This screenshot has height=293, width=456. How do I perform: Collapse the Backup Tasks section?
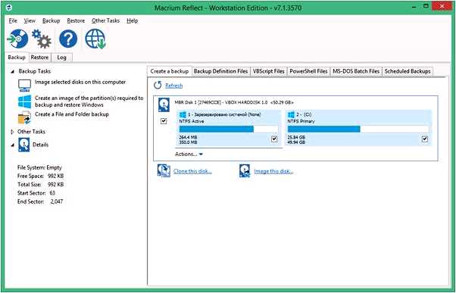tap(12, 71)
